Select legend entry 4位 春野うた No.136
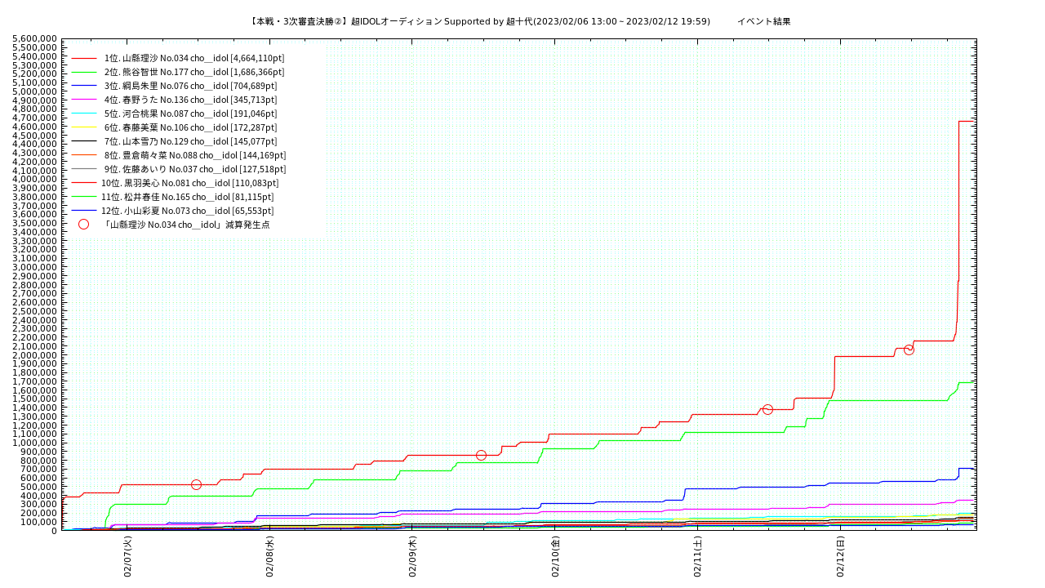Screen dimensions: 1045x588 tap(190, 100)
